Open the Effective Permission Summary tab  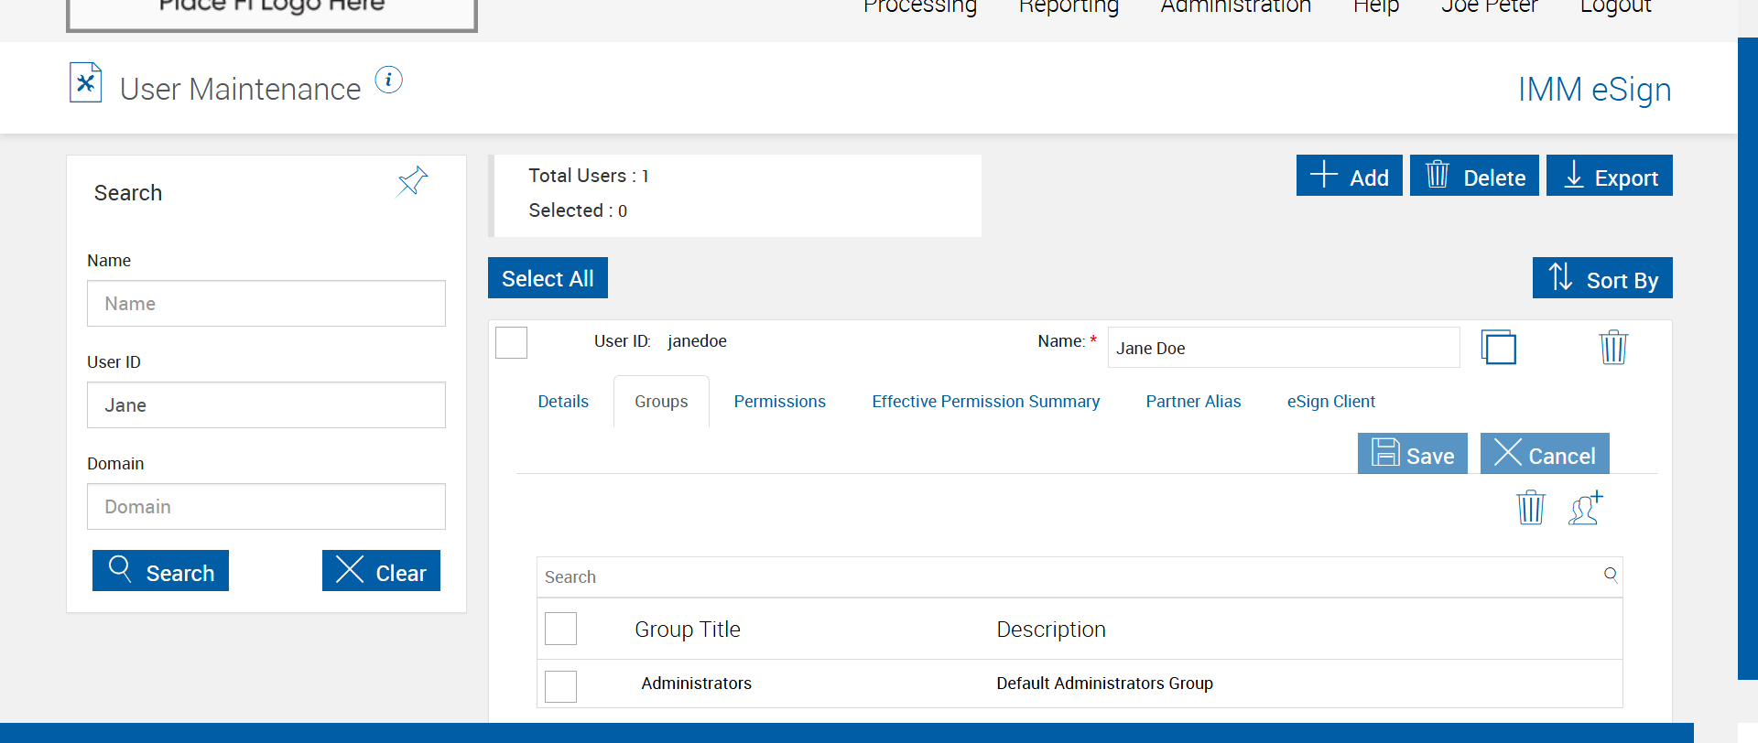coord(985,402)
